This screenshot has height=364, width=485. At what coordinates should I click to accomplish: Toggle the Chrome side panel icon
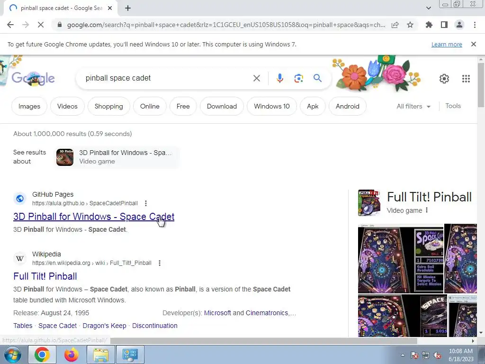[444, 25]
